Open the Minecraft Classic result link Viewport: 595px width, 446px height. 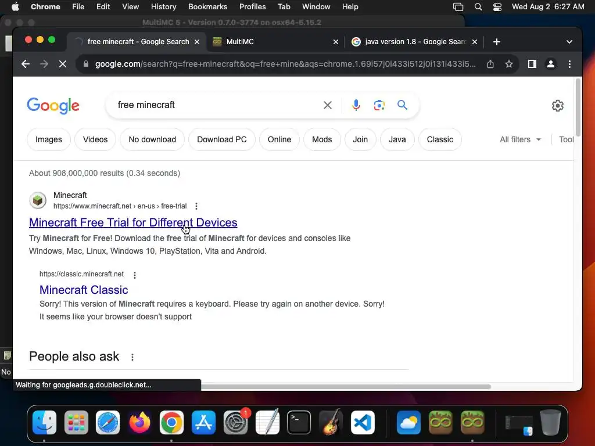pos(84,290)
